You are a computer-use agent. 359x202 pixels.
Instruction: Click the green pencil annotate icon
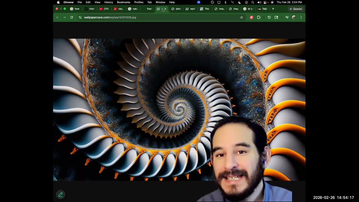pyautogui.click(x=61, y=194)
